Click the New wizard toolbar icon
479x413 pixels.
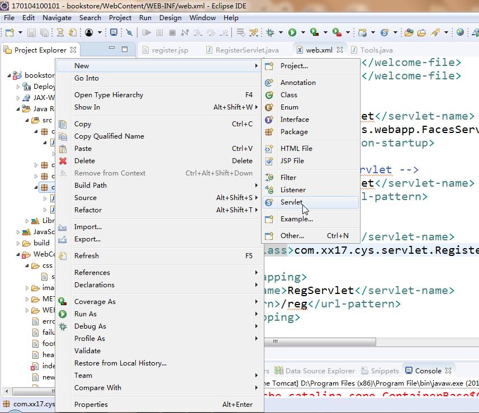(10, 32)
